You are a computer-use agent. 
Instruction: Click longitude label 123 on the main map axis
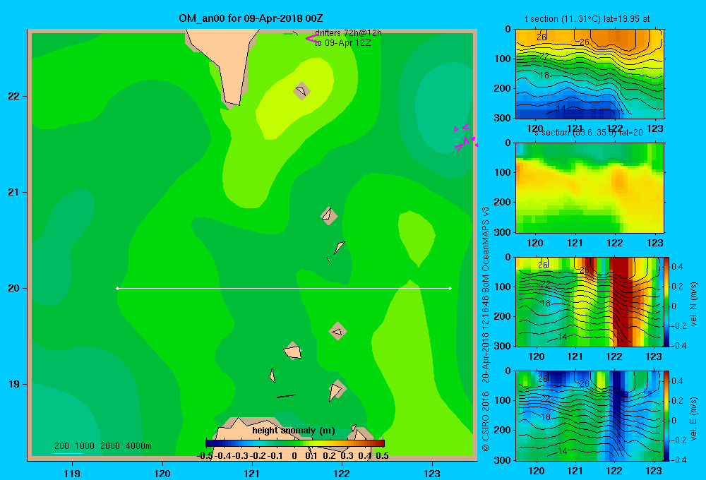432,473
